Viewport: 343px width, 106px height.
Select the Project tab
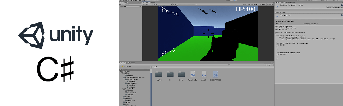123,63
